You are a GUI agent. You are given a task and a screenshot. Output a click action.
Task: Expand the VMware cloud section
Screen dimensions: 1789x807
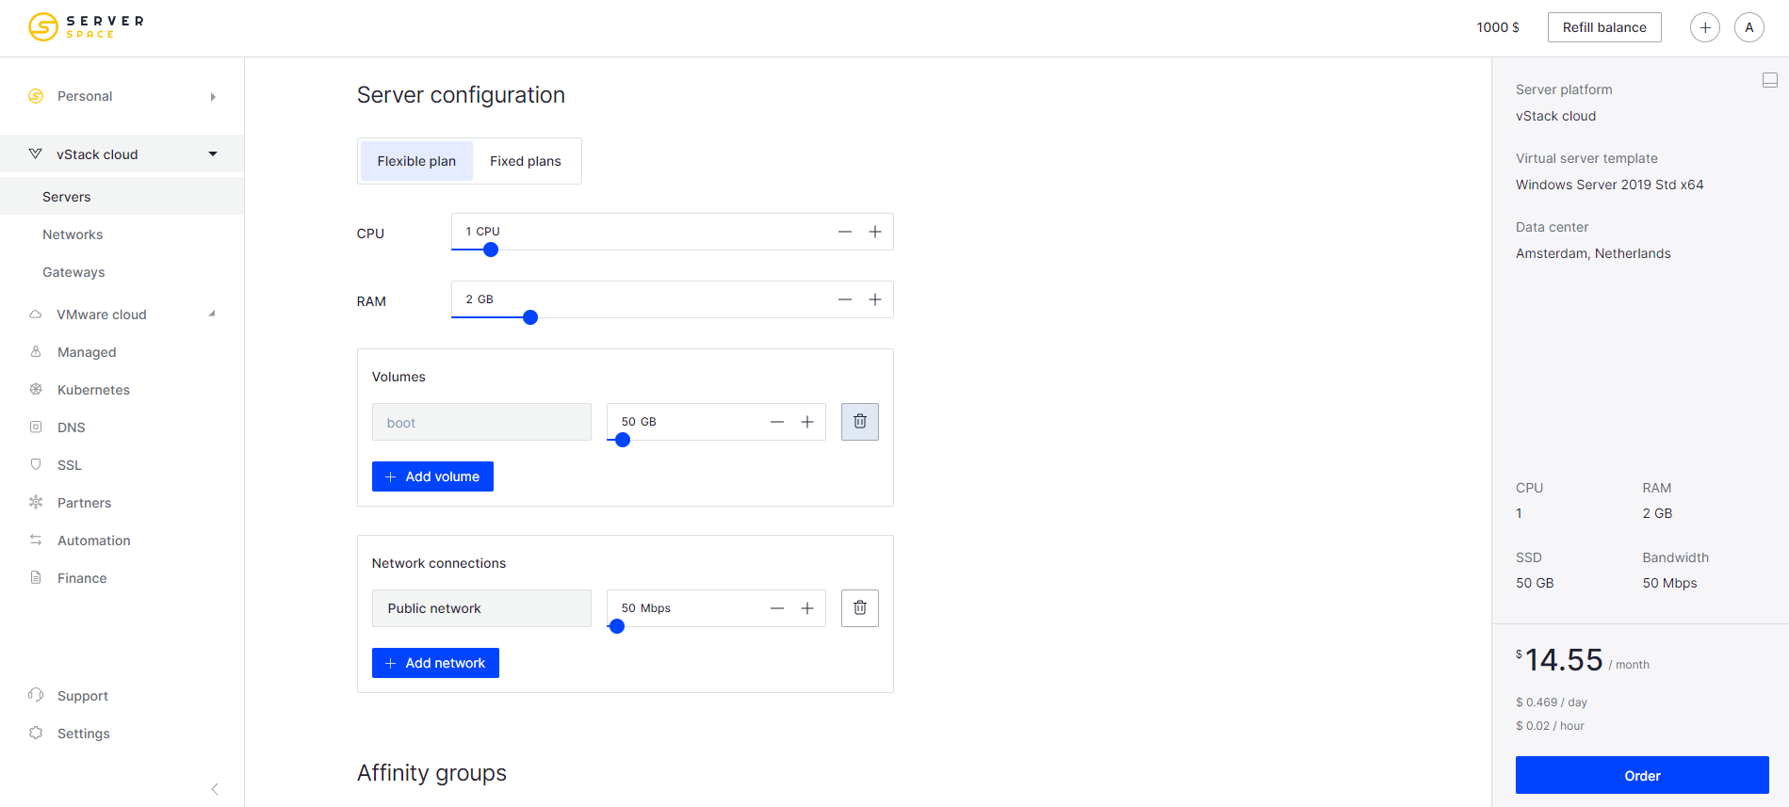point(212,315)
